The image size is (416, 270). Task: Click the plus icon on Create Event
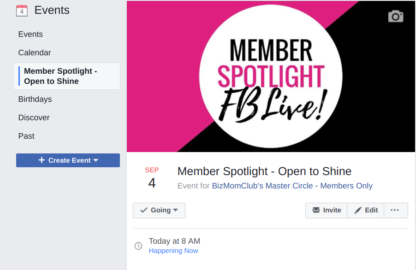tap(42, 160)
